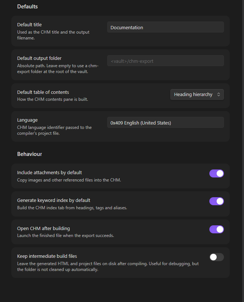Click the 'Language' setting label

pyautogui.click(x=27, y=120)
